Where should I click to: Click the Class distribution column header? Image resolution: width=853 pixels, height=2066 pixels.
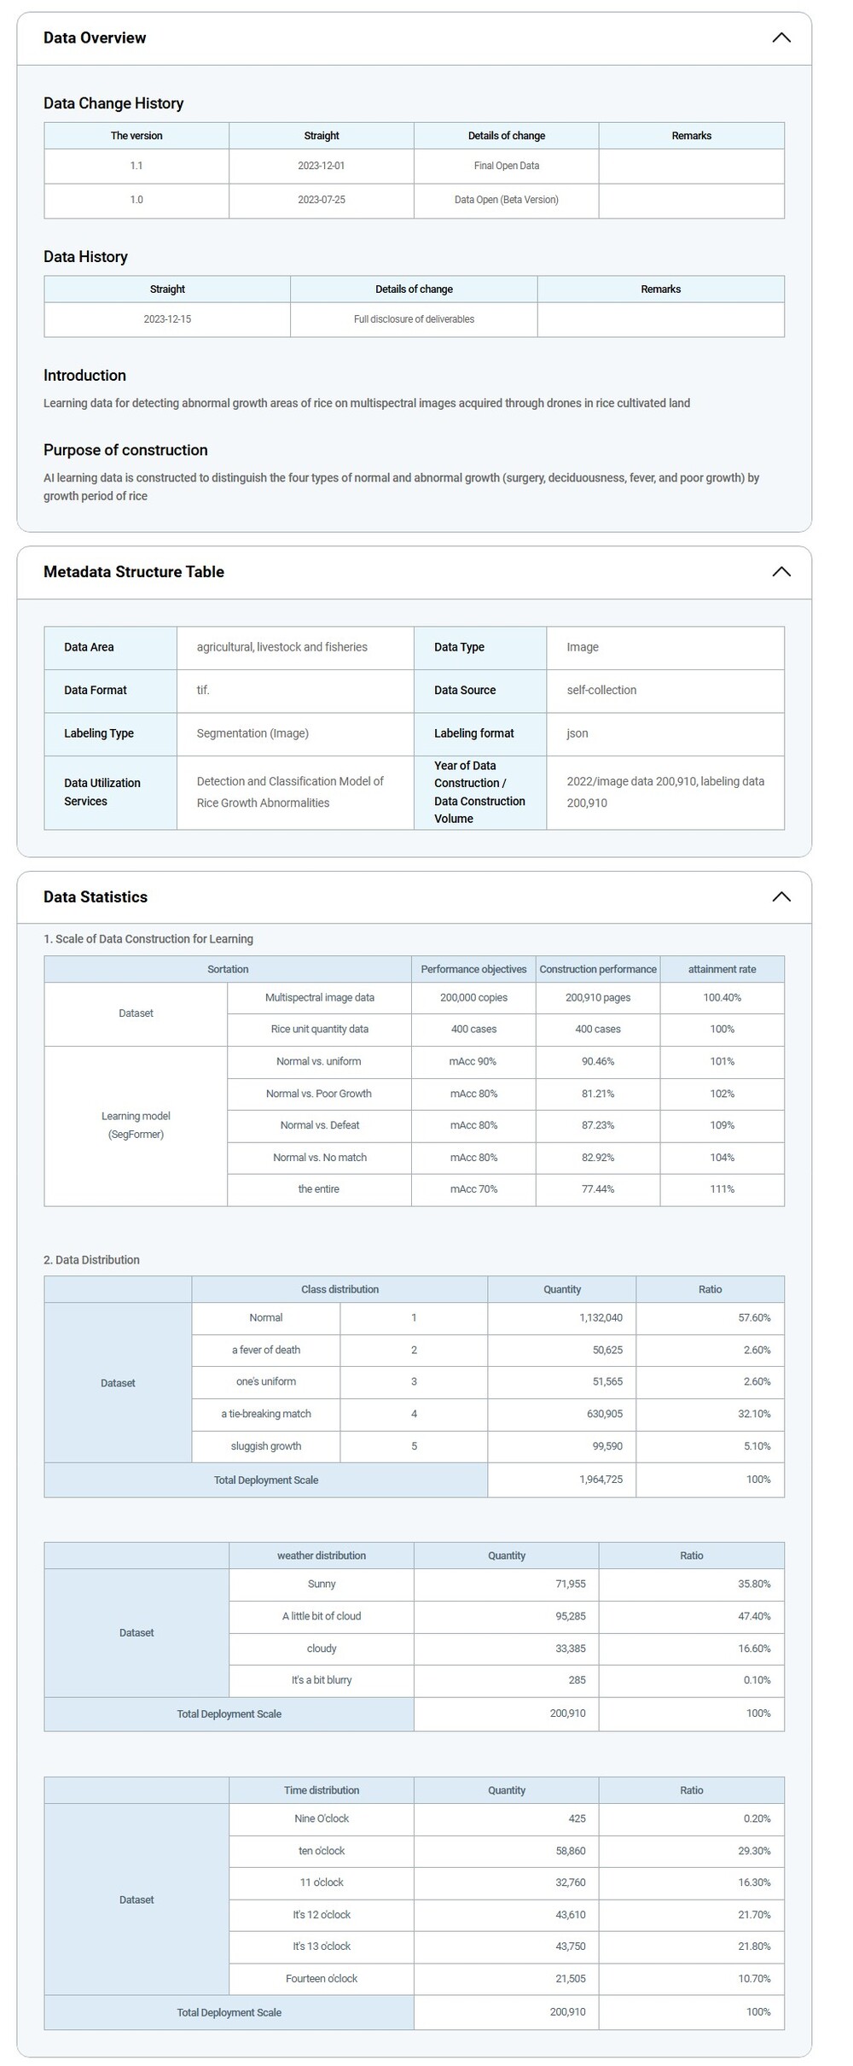[339, 1289]
